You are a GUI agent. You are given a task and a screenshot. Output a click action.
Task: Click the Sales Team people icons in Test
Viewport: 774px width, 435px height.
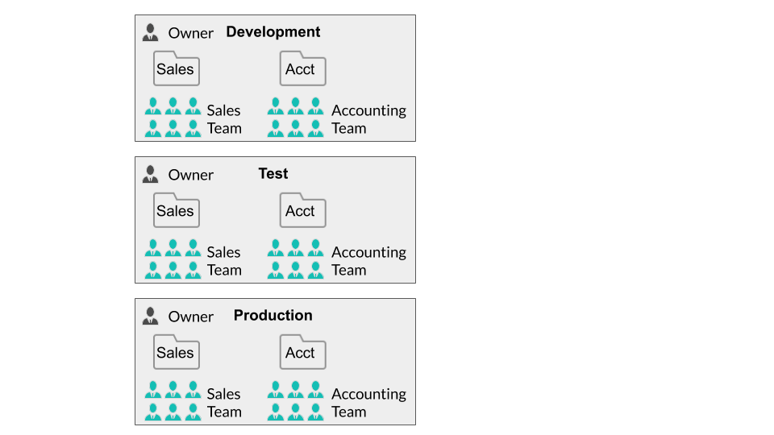point(173,260)
